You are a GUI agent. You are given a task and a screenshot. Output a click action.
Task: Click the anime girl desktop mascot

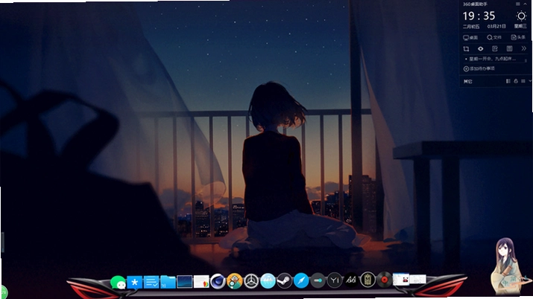tap(508, 266)
